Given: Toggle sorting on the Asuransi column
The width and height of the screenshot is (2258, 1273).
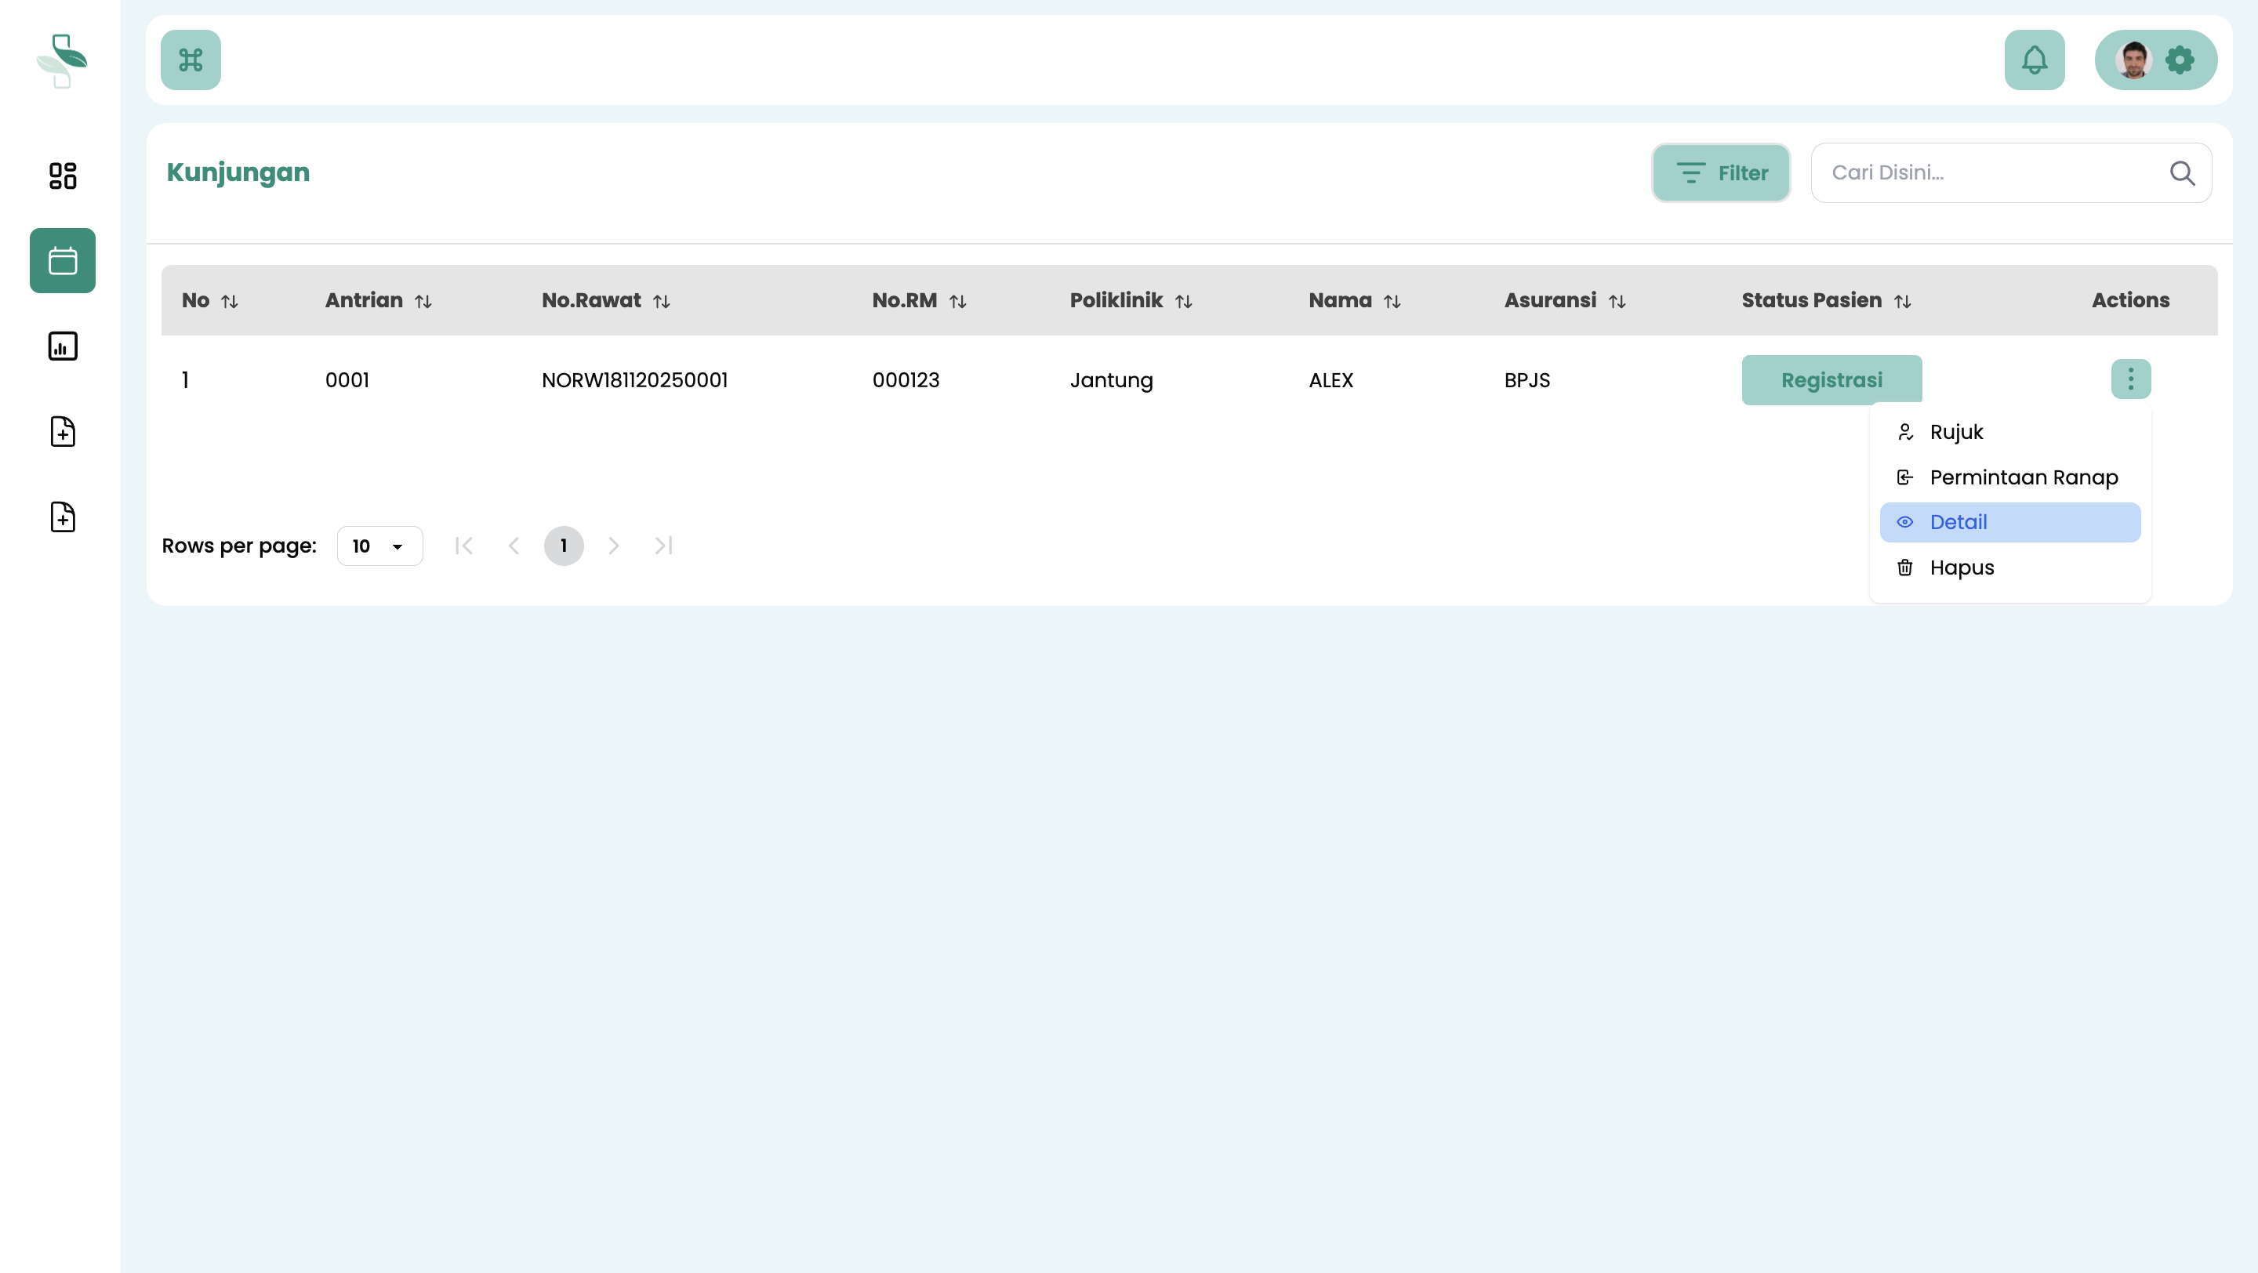Looking at the screenshot, I should click(1617, 300).
